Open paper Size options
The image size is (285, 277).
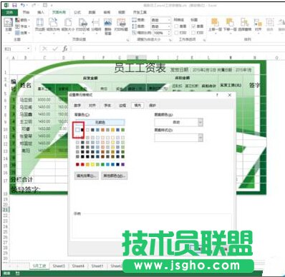[68, 25]
